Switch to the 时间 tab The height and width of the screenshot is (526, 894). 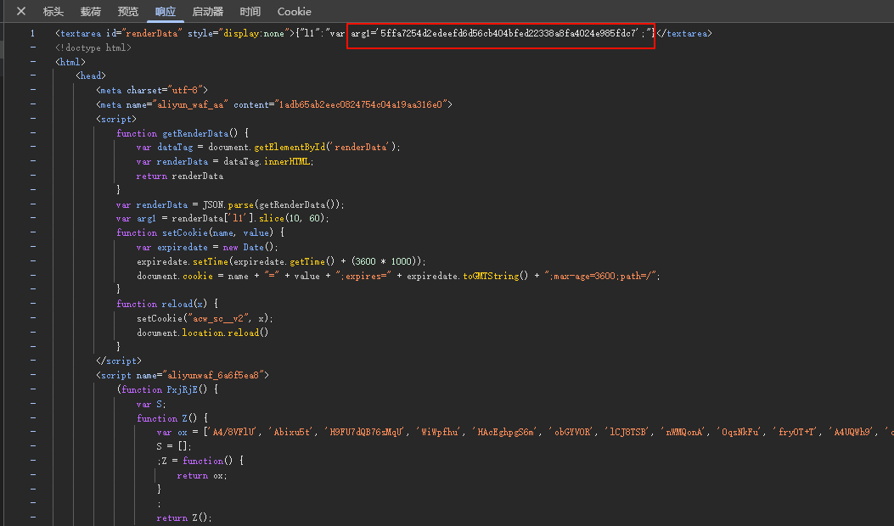coord(250,11)
